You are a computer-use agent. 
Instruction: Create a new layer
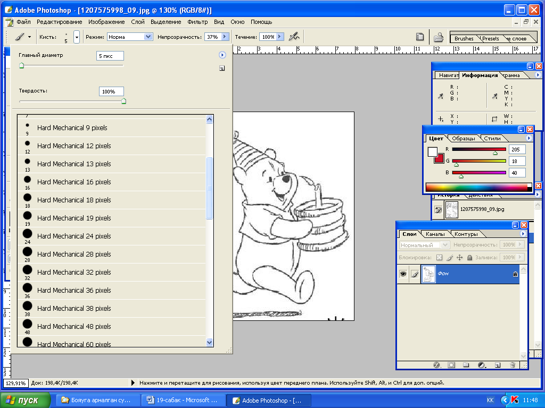tap(498, 365)
